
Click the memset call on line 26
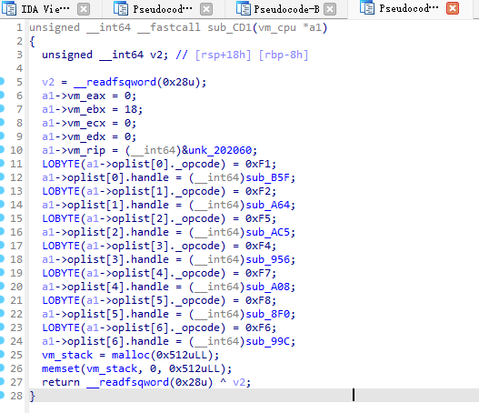point(61,368)
